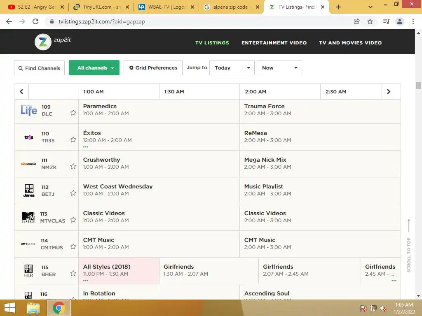The image size is (422, 316).
Task: Open the Chrome profile icon
Action: [x=400, y=21]
